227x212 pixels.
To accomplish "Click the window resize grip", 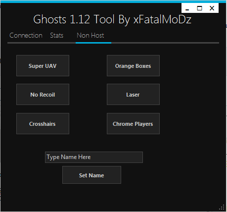I will [x=222, y=207].
